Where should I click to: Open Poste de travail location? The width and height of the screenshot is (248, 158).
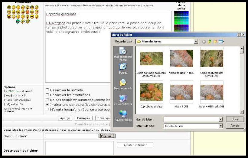(x=123, y=100)
